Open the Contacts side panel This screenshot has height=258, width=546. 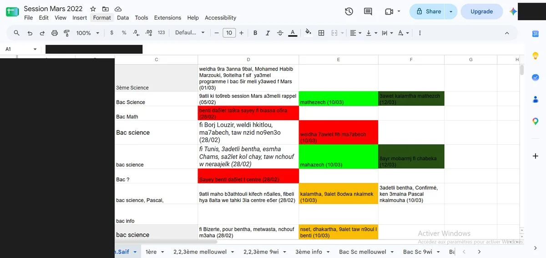coord(536,99)
